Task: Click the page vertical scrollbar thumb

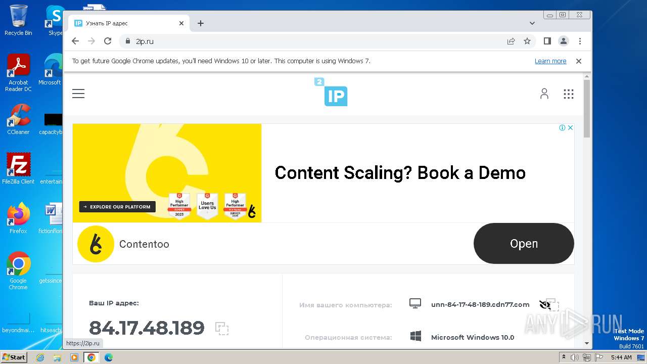Action: pos(587,108)
